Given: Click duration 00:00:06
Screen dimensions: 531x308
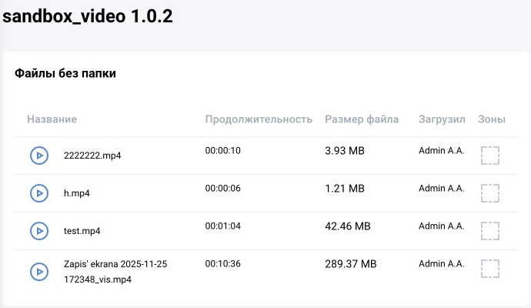Looking at the screenshot, I should (x=223, y=188).
